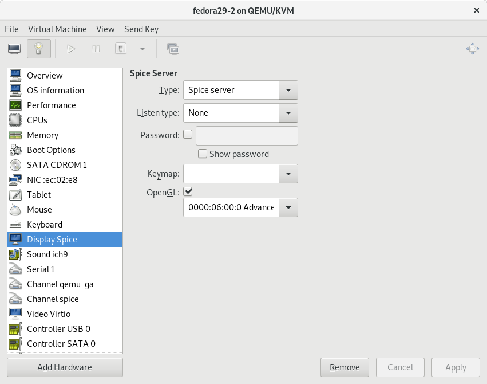Select the Tablet label

click(39, 195)
